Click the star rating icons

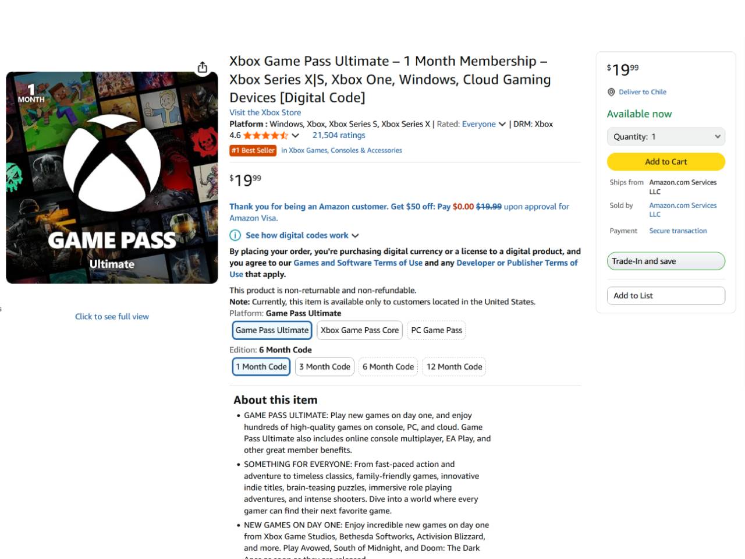click(x=265, y=136)
